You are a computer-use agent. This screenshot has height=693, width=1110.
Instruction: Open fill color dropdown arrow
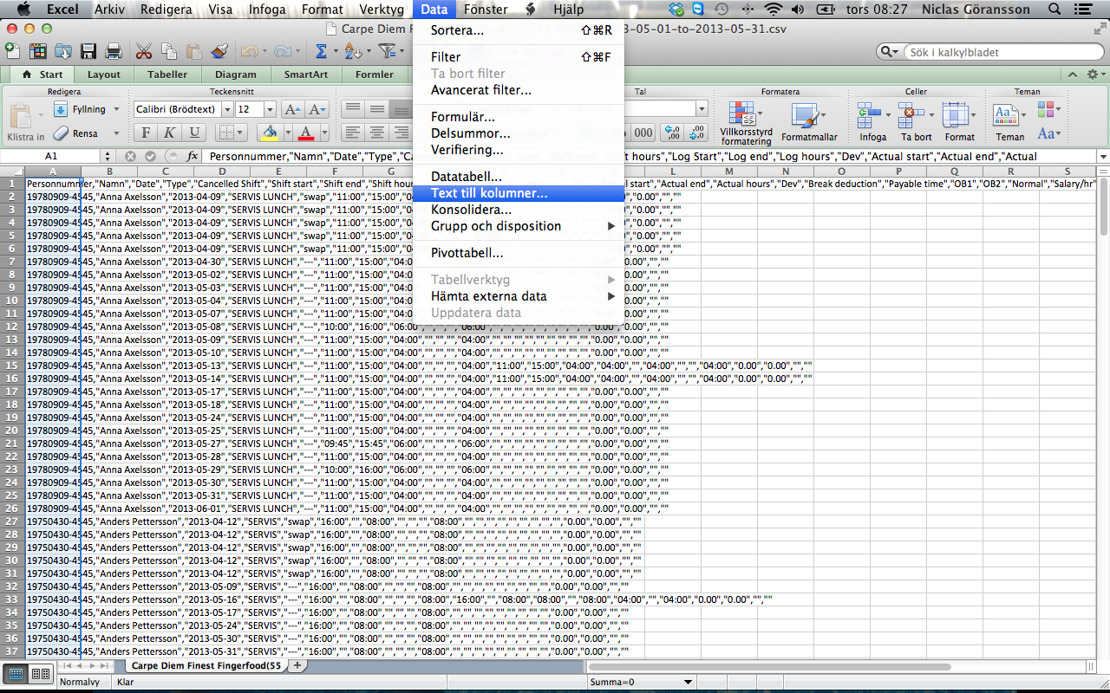click(x=287, y=133)
